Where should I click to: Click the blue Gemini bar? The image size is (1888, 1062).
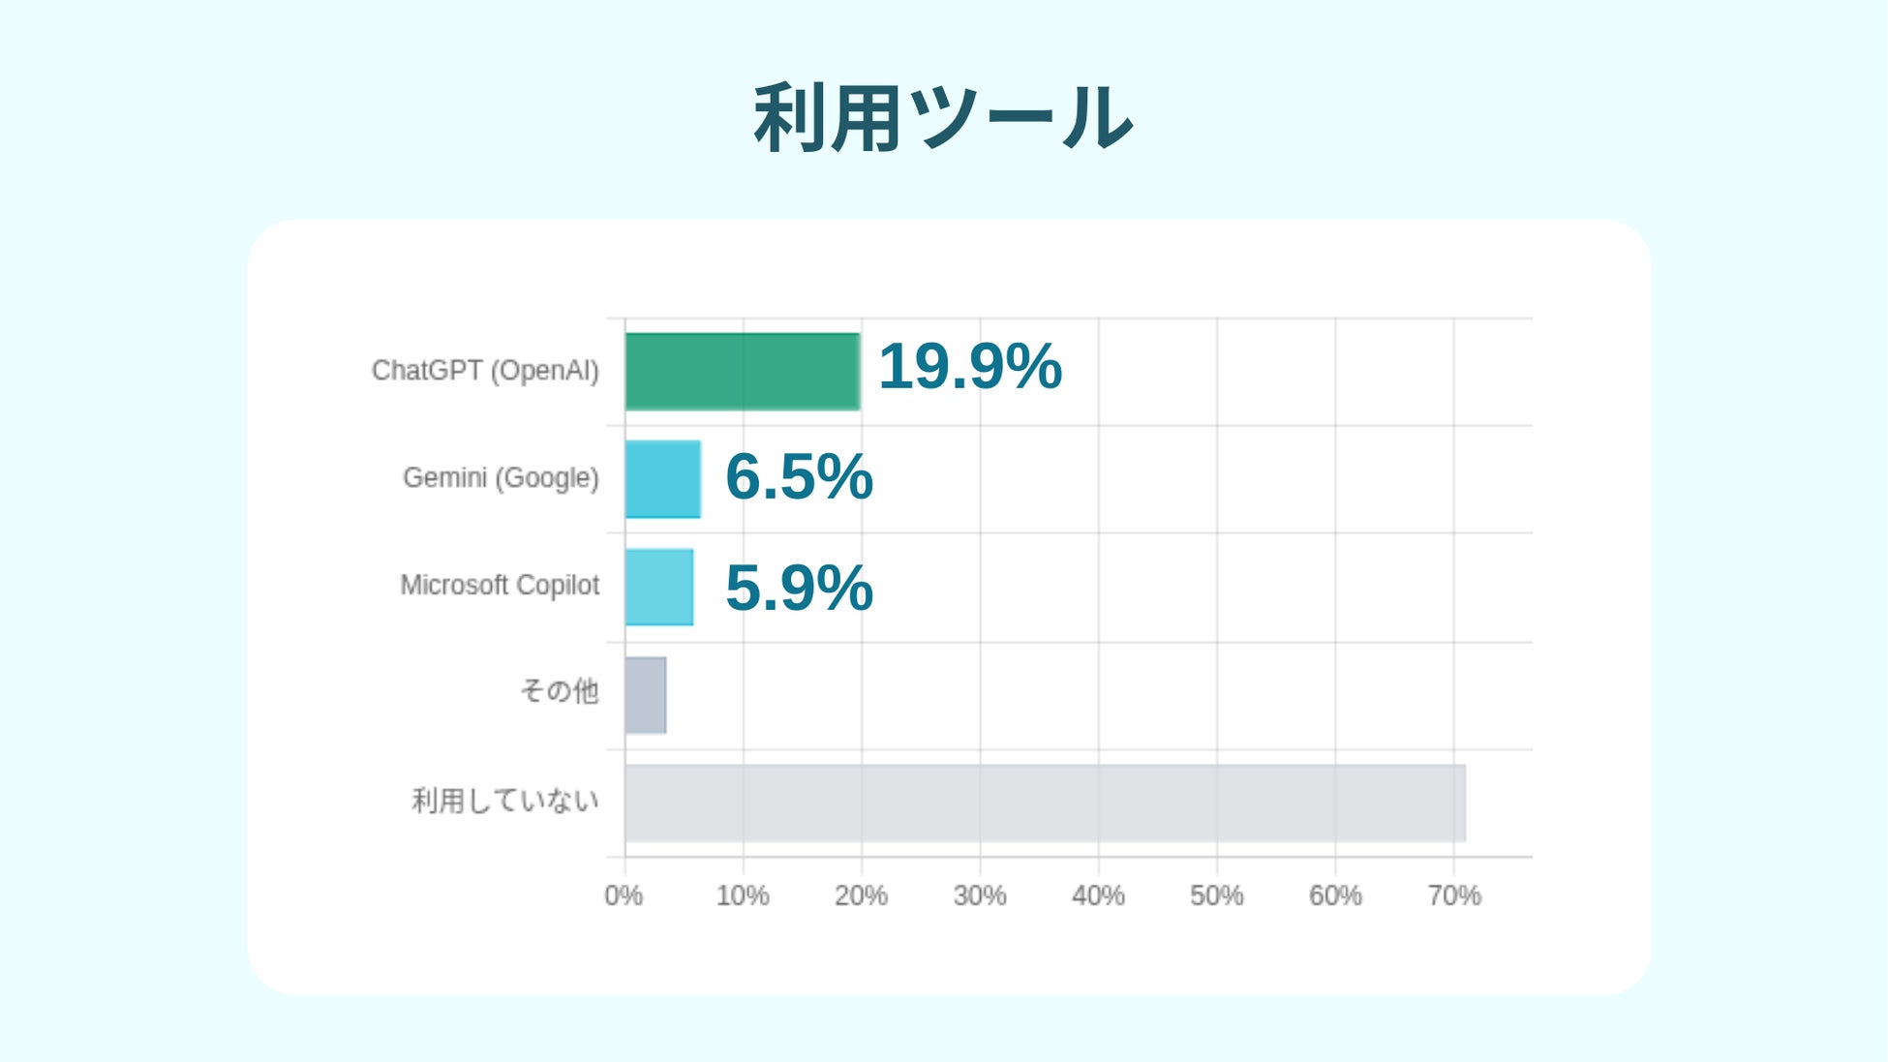(x=662, y=479)
